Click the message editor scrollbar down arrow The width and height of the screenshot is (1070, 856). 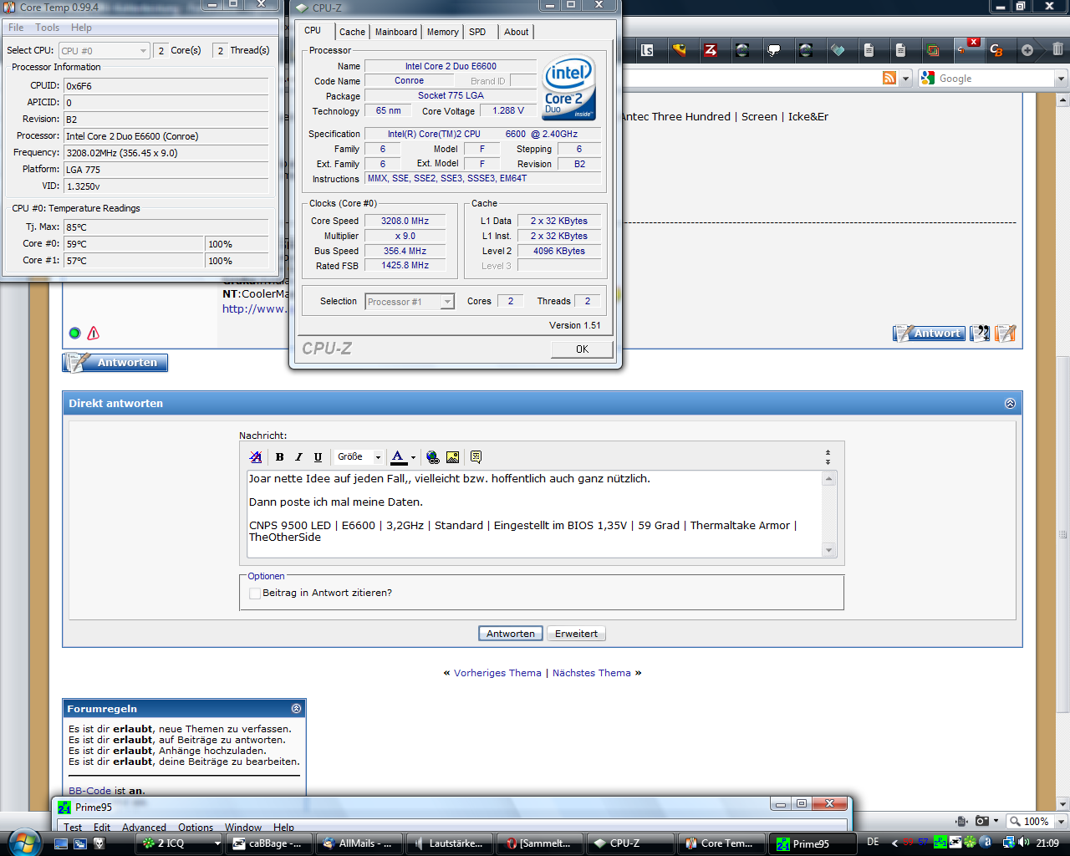pos(829,550)
